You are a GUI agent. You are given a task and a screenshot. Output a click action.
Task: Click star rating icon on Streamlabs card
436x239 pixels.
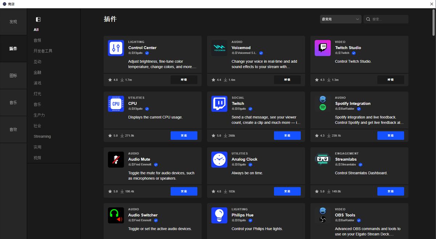[317, 191]
